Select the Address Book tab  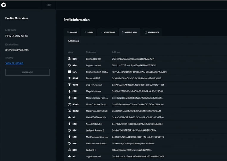tap(130, 32)
